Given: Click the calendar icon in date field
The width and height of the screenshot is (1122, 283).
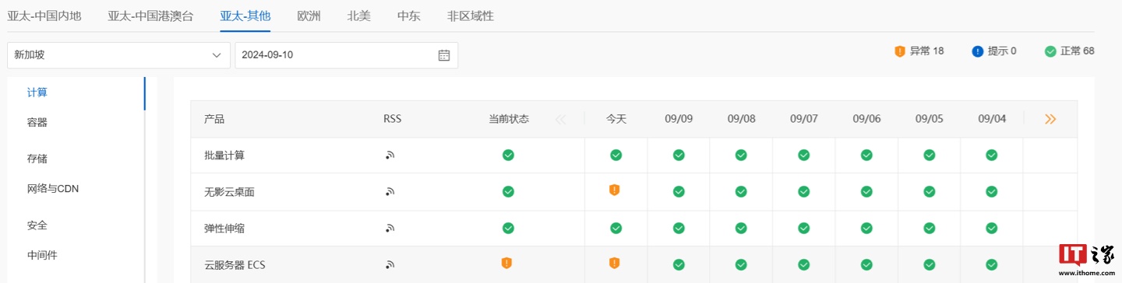Looking at the screenshot, I should point(444,55).
